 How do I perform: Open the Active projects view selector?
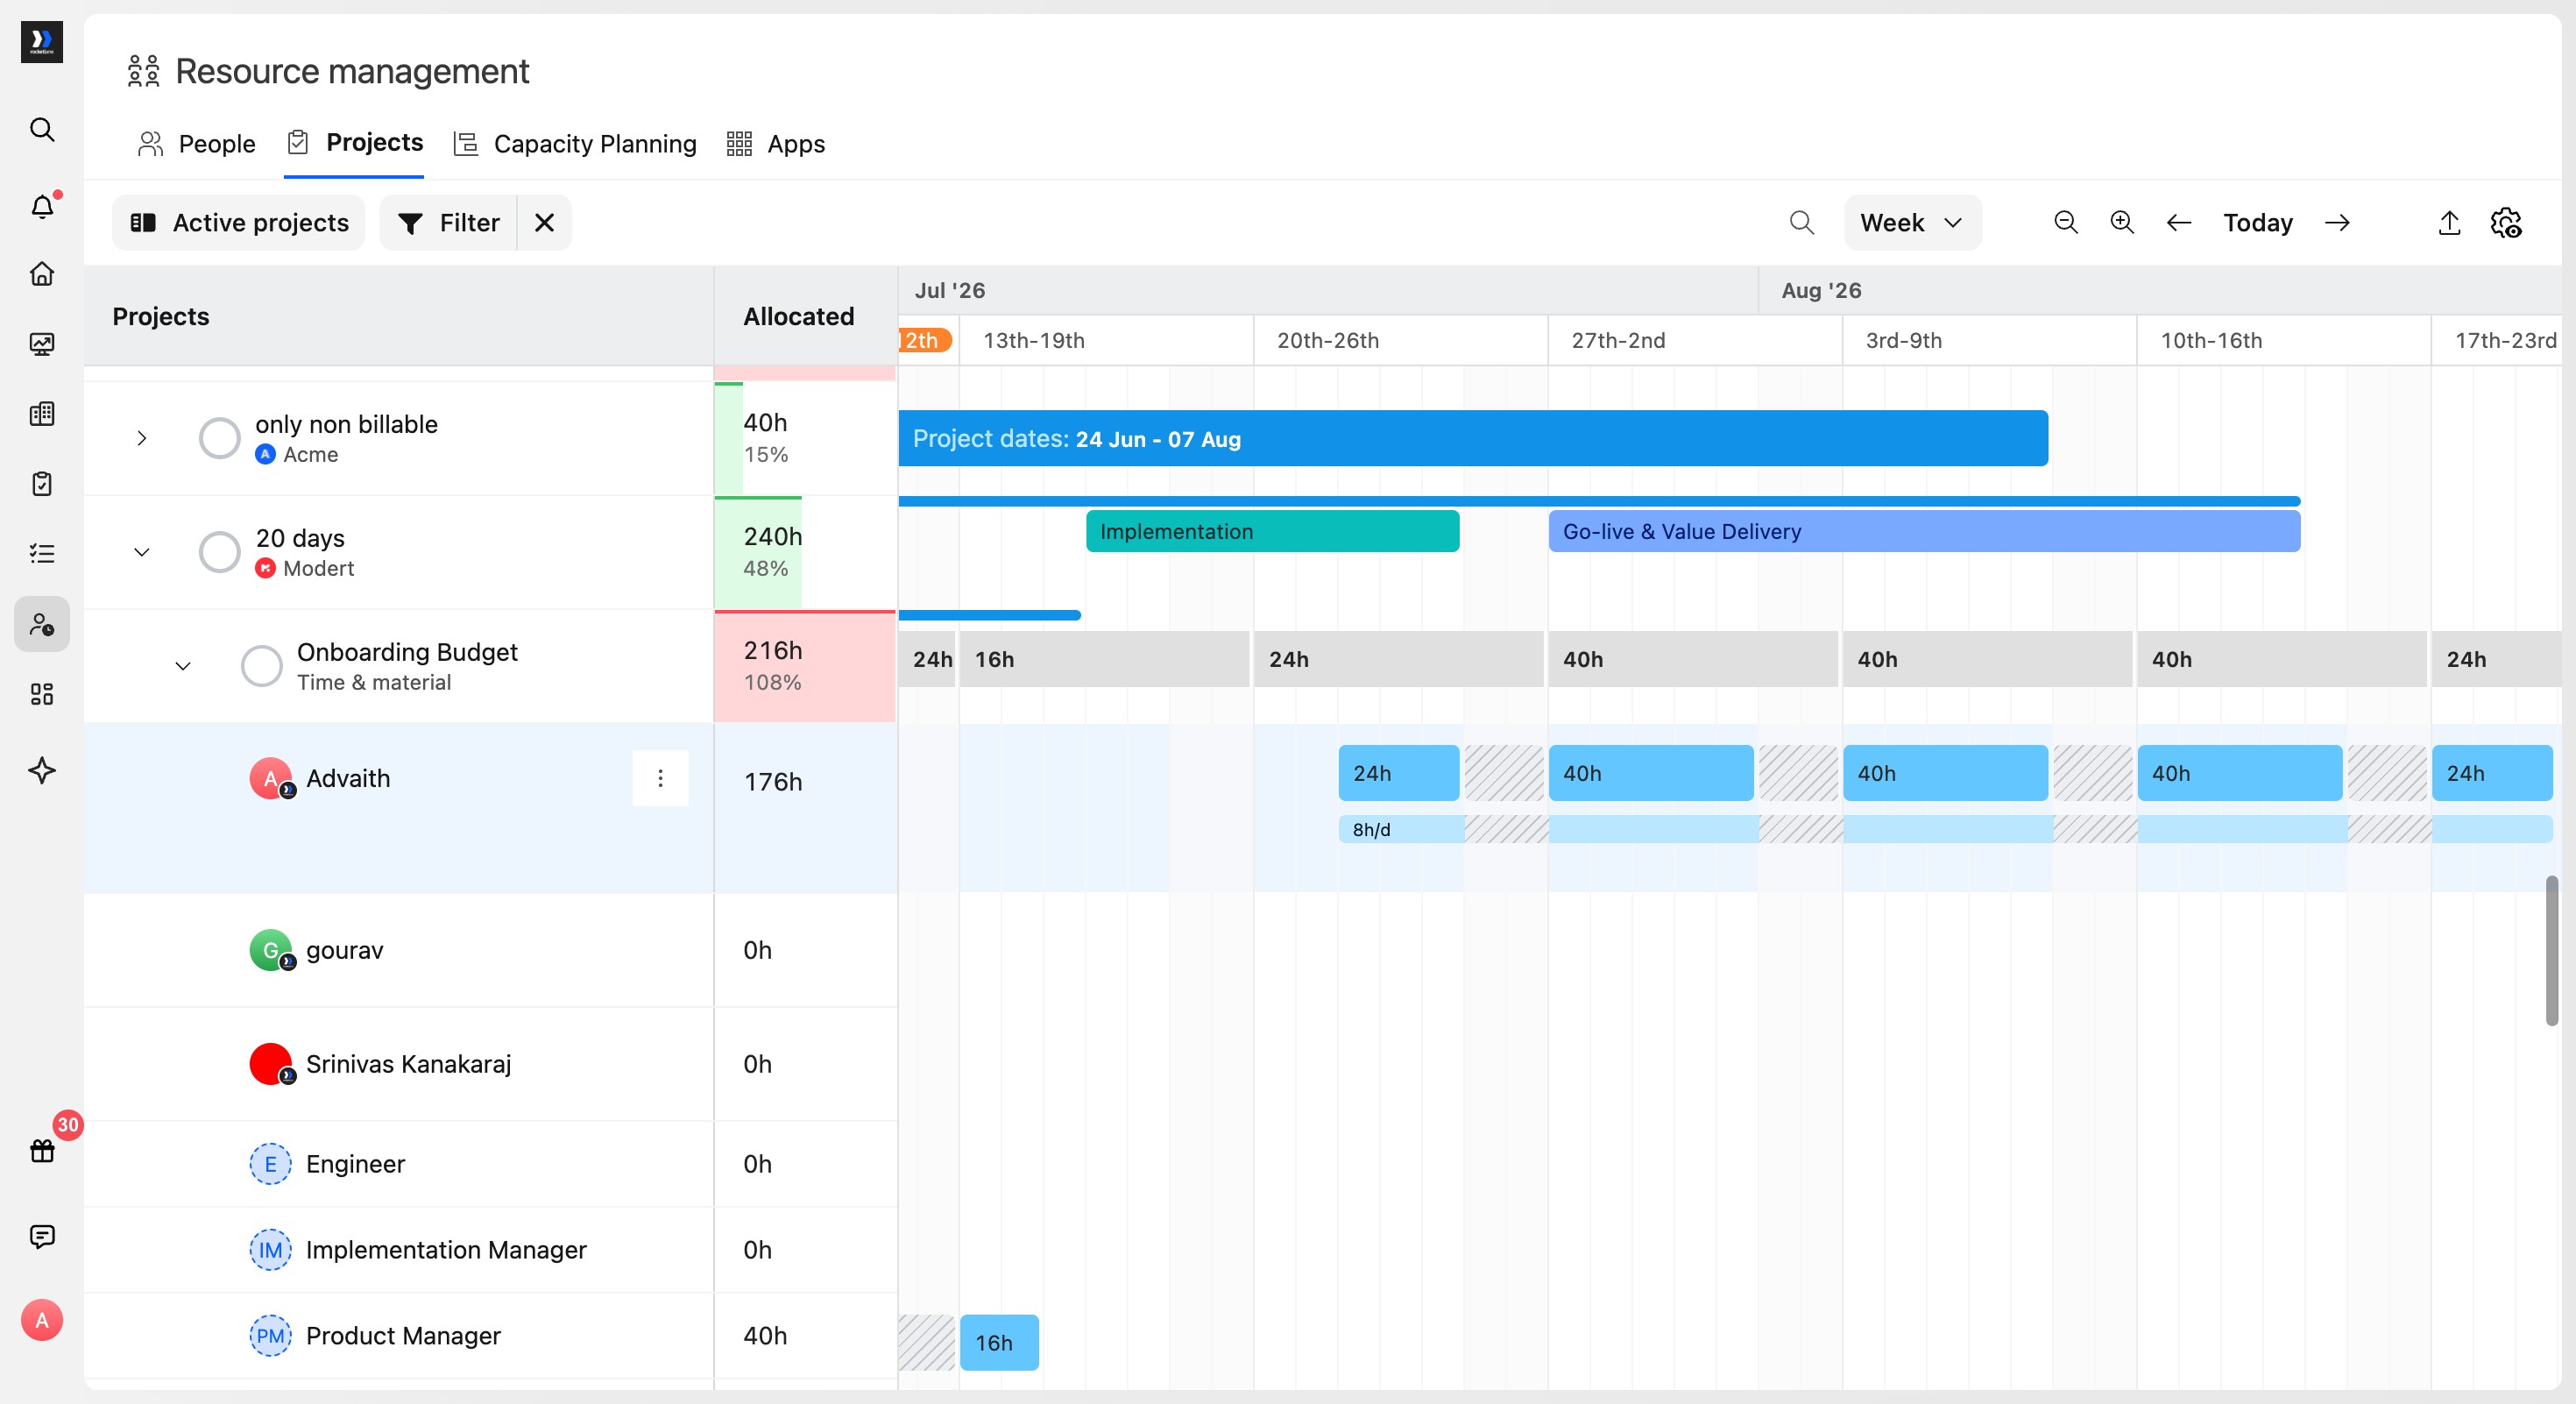point(239,222)
